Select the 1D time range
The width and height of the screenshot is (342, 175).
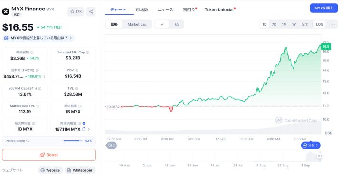(x=265, y=24)
